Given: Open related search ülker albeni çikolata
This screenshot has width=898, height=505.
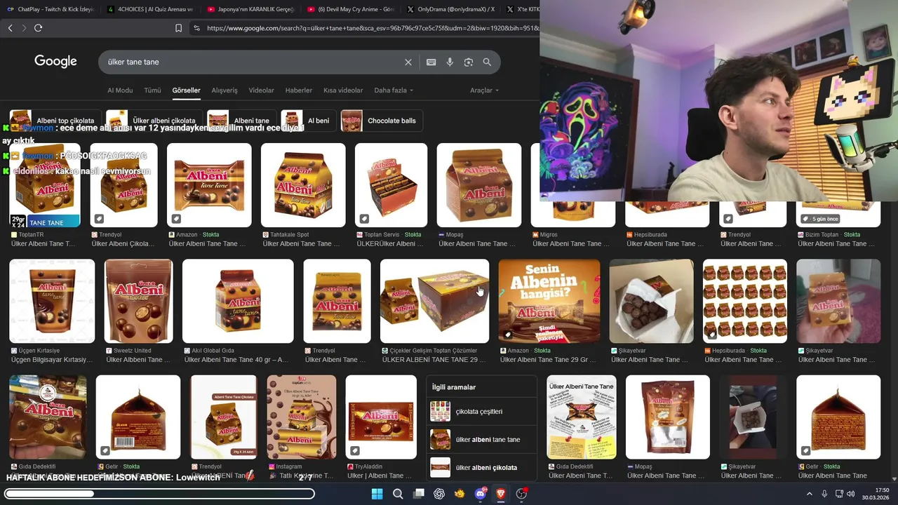Looking at the screenshot, I should point(481,468).
